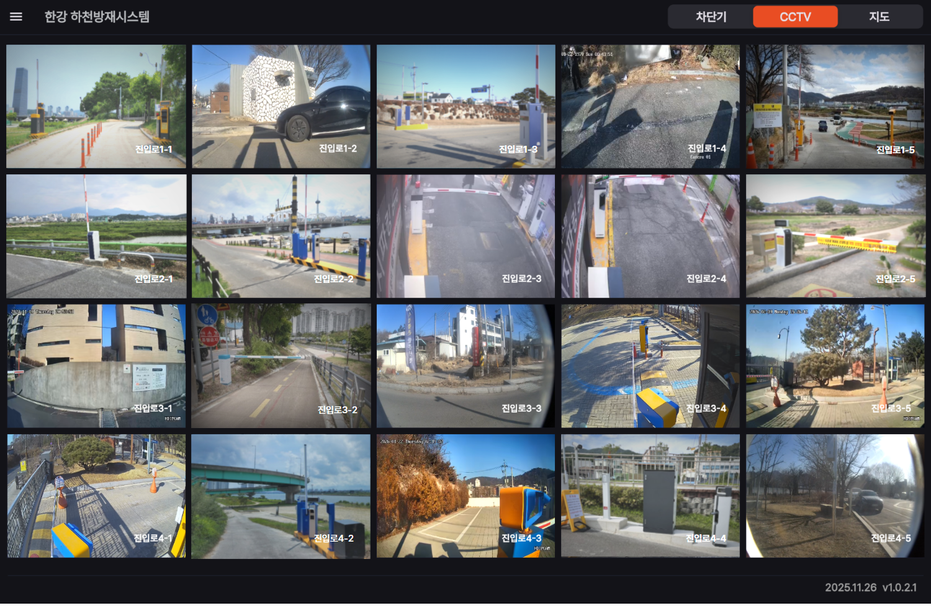Open the 진입로3-4 camera thumbnail
931x608 pixels.
pyautogui.click(x=650, y=366)
